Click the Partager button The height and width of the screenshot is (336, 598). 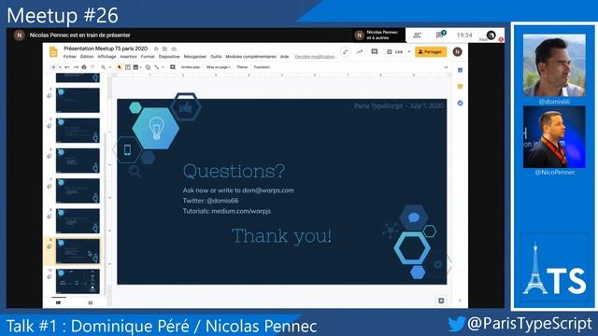431,51
